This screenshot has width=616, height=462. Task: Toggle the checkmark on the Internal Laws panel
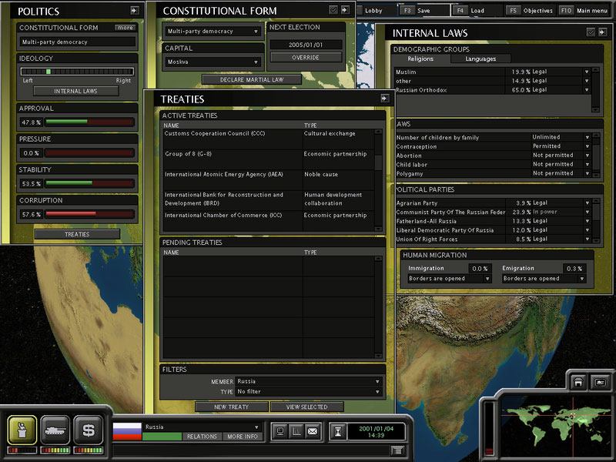[590, 32]
